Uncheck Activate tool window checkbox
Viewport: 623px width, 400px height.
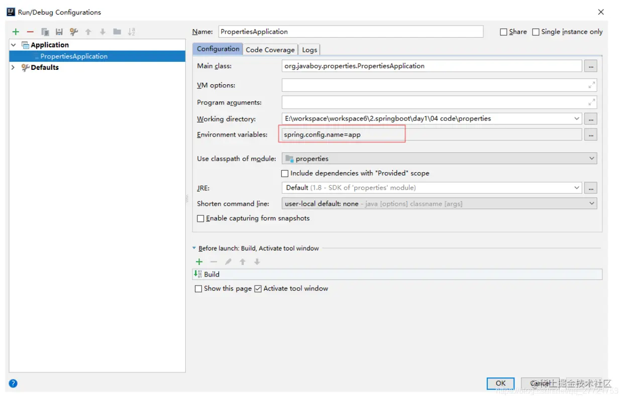(258, 289)
